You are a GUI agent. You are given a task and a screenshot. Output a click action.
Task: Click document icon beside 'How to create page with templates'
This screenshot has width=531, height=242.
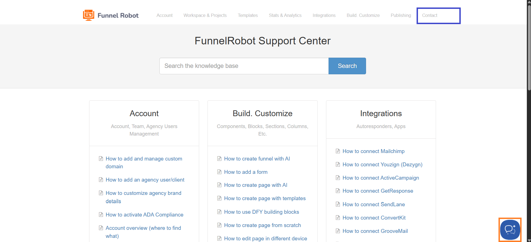click(x=219, y=198)
